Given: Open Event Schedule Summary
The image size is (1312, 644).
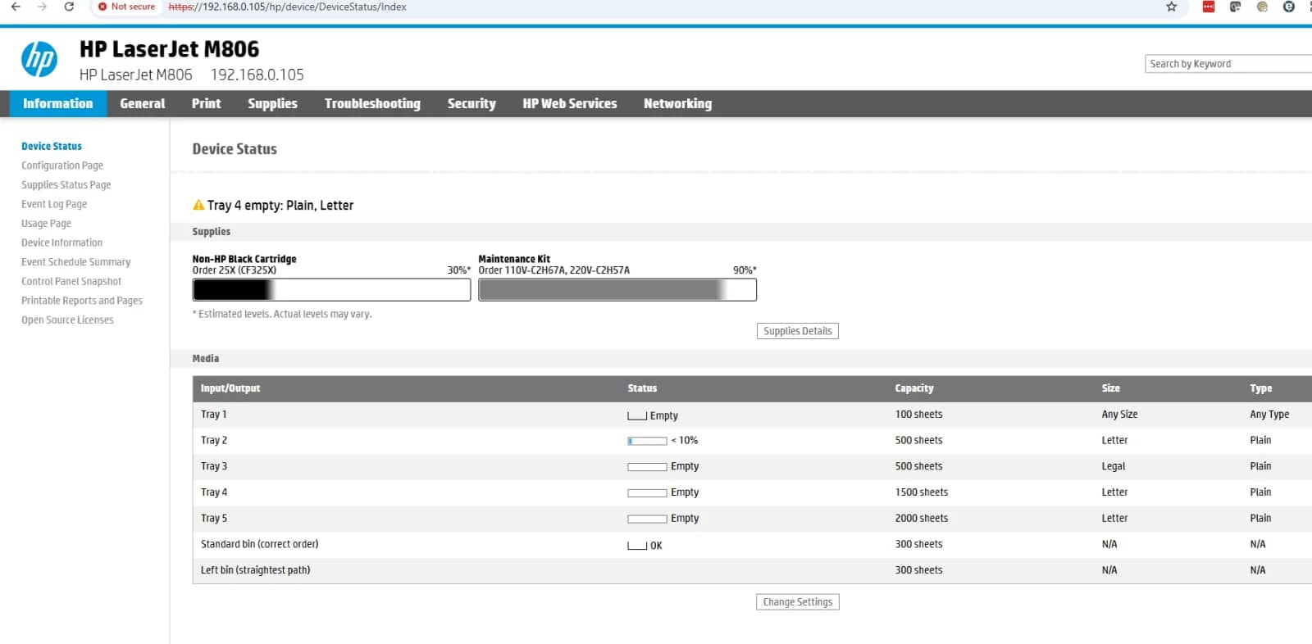Looking at the screenshot, I should (x=76, y=262).
